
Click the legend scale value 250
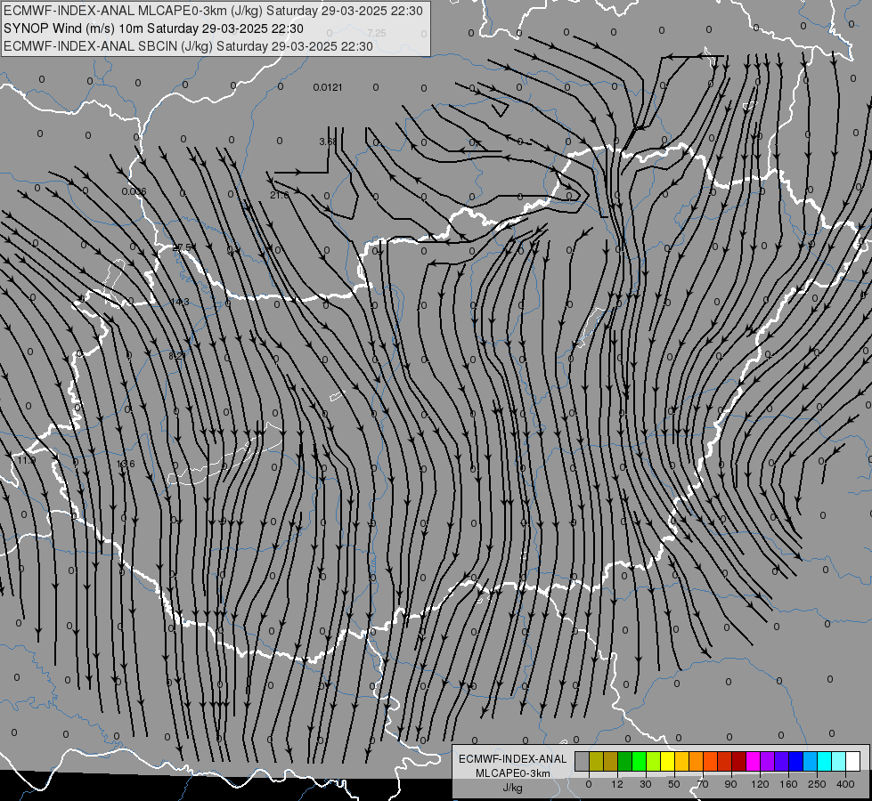coord(817,784)
